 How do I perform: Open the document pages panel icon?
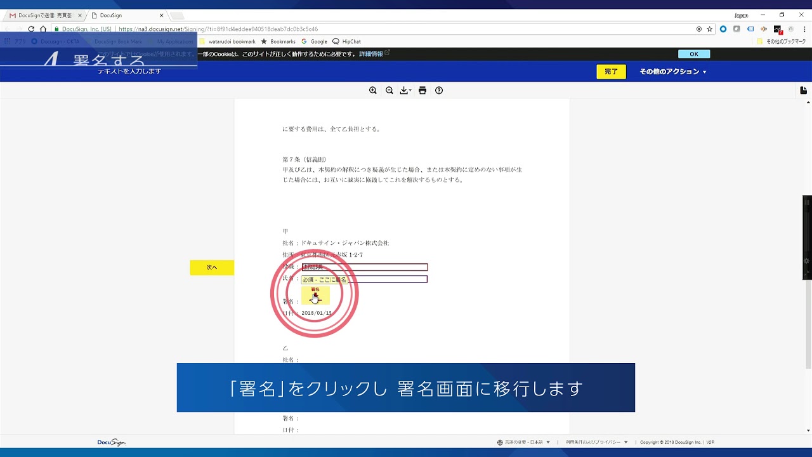(x=804, y=91)
